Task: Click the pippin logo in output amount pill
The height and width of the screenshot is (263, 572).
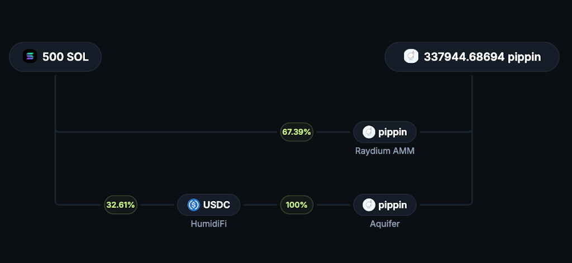Action: point(411,56)
